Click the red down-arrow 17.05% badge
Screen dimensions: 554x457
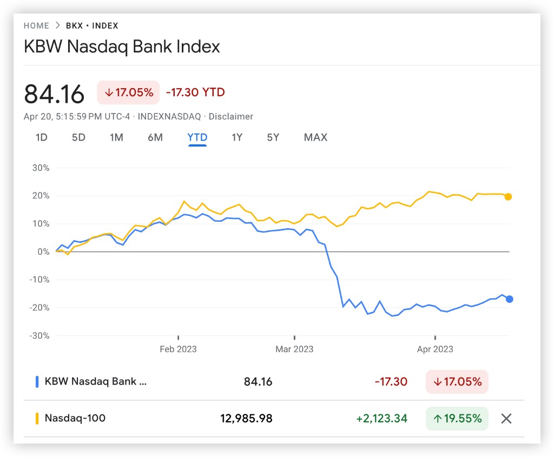click(x=129, y=92)
